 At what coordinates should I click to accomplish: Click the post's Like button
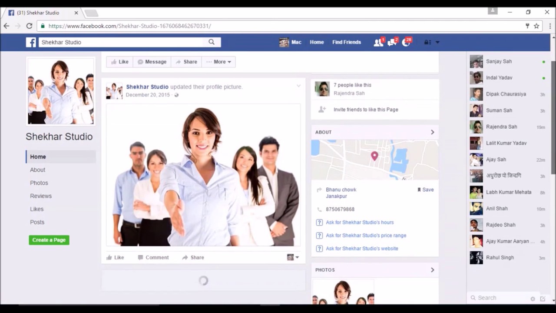115,257
